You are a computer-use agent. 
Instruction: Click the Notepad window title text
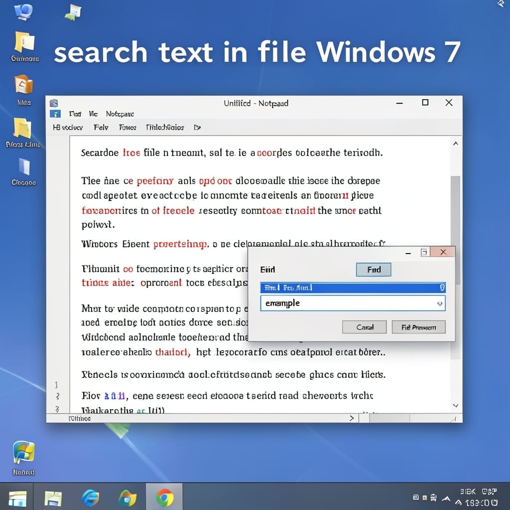[256, 104]
